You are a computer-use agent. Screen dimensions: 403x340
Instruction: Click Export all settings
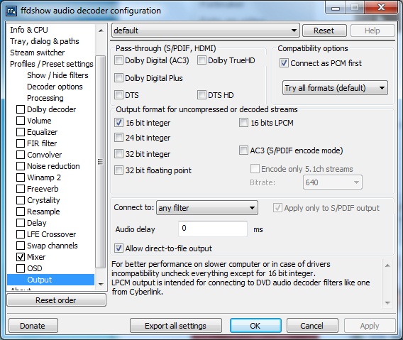click(x=176, y=326)
